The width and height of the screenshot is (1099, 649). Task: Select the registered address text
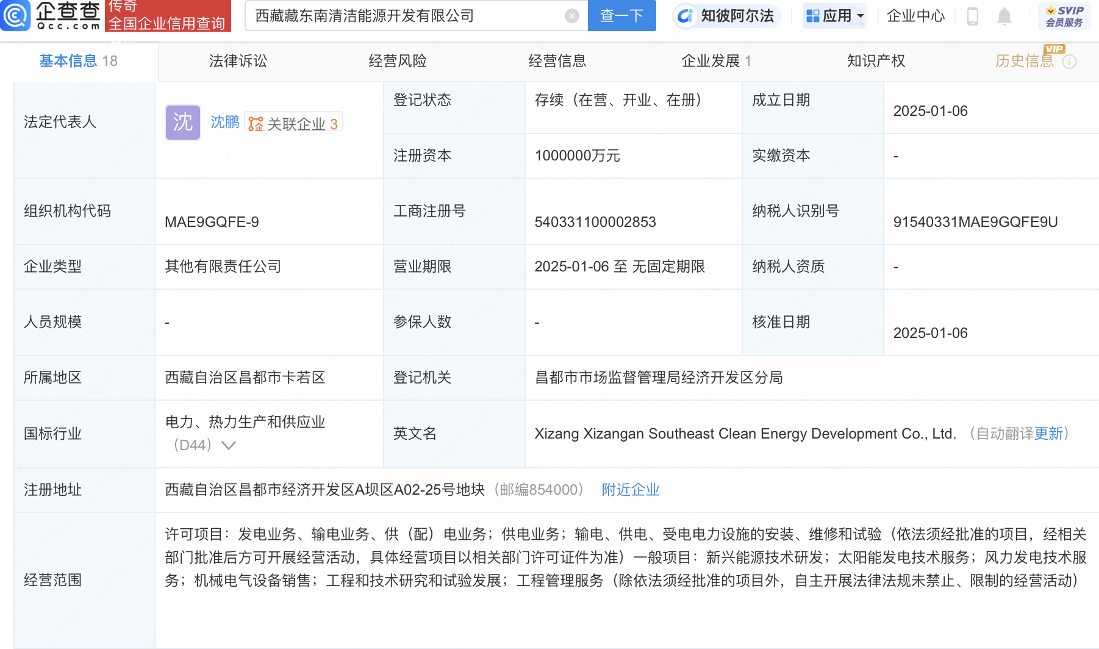324,490
